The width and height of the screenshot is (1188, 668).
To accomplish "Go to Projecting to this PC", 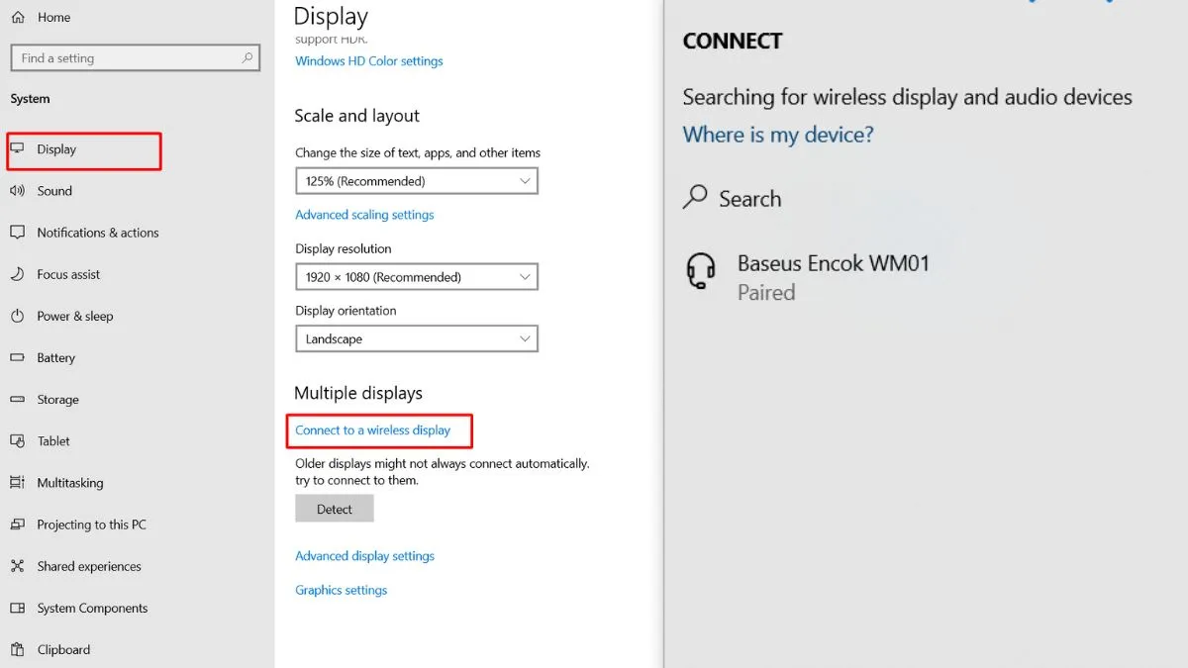I will (91, 525).
